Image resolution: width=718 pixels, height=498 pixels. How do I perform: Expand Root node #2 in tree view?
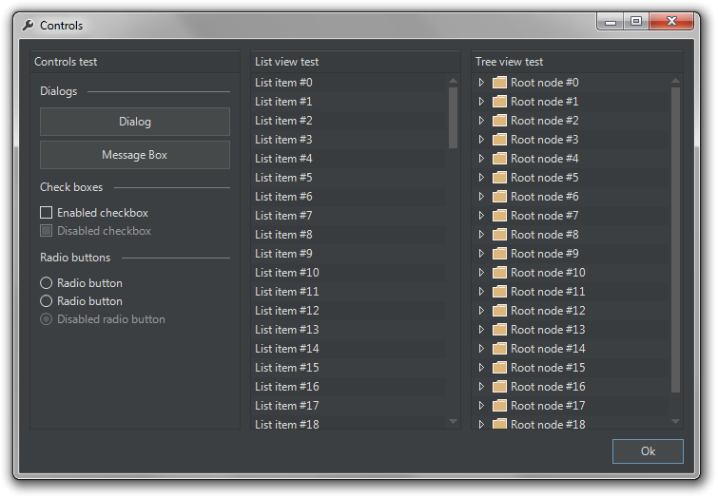click(x=481, y=121)
